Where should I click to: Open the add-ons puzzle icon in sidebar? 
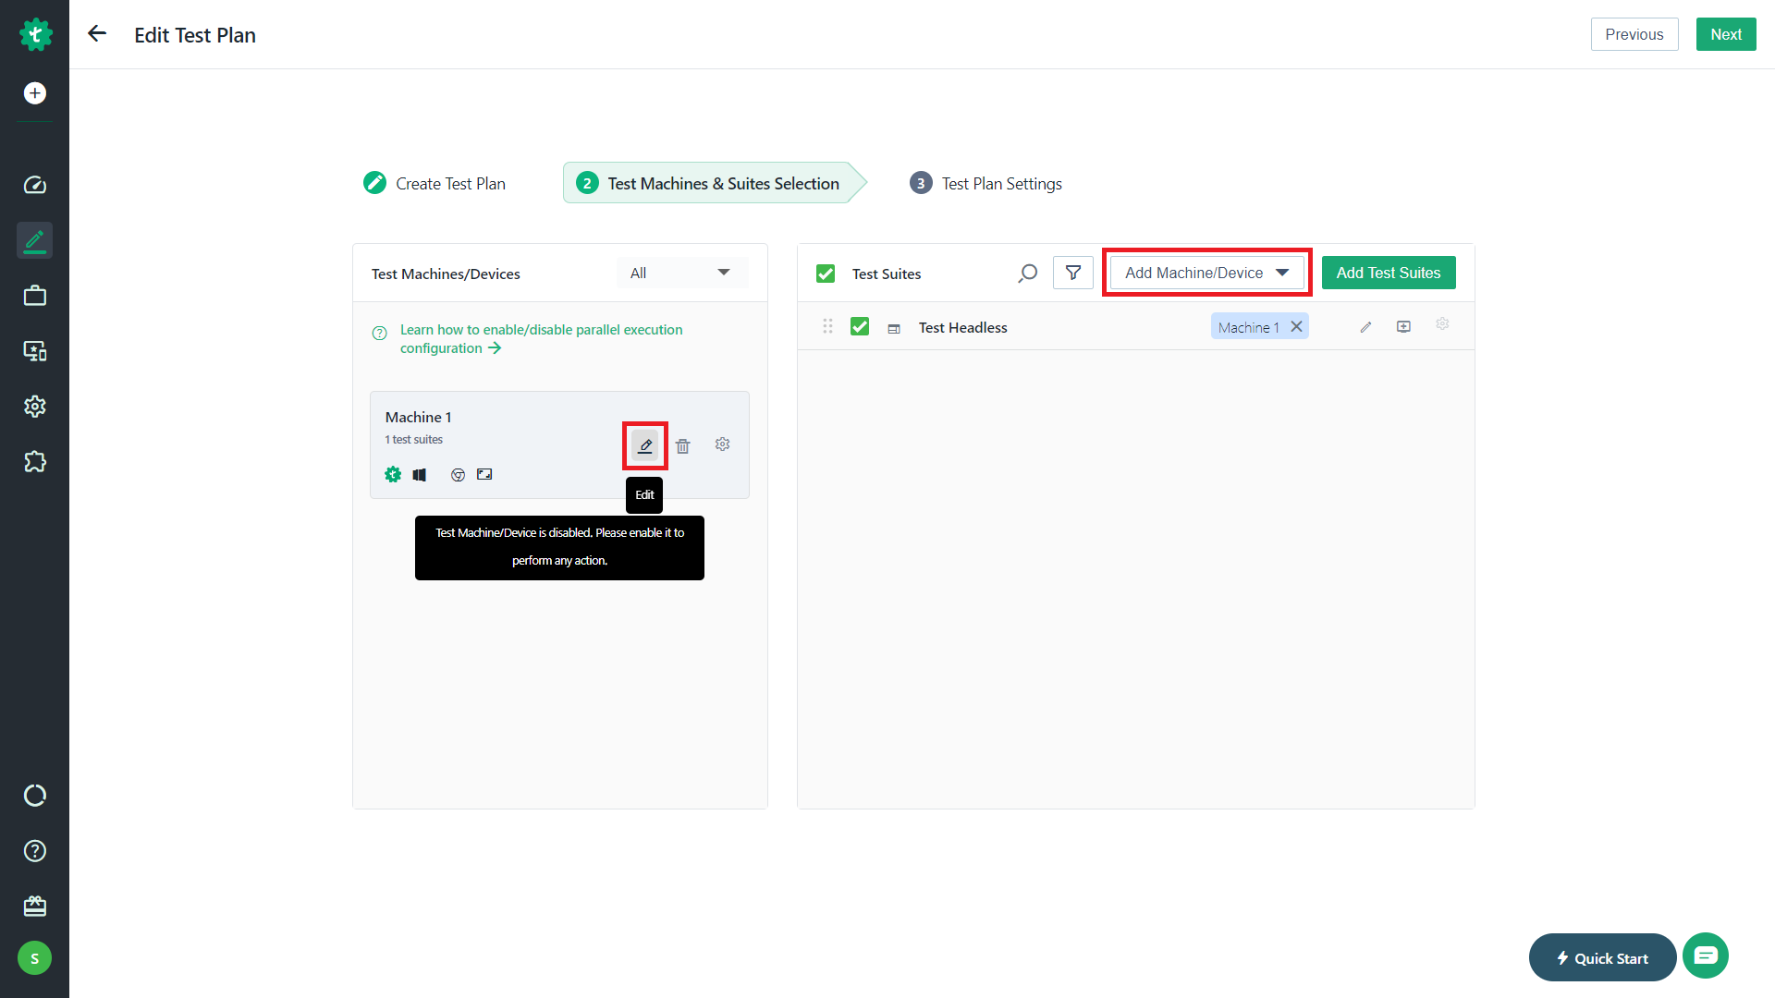[34, 461]
